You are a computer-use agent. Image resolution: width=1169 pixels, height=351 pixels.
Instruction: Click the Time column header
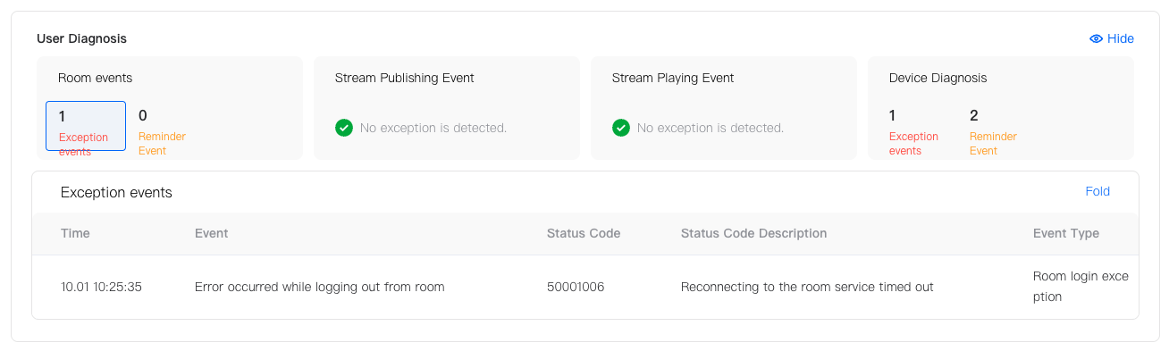(75, 233)
